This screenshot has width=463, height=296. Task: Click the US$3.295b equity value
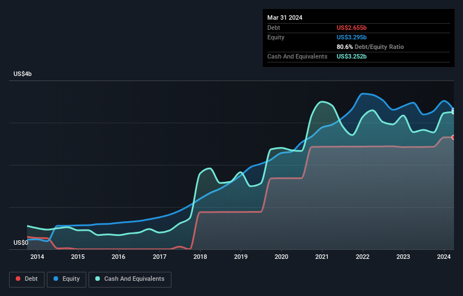351,37
